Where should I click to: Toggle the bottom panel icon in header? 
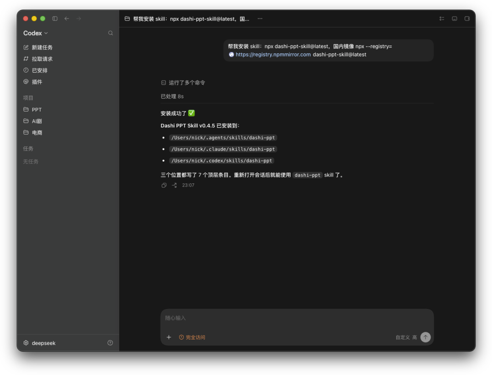[454, 19]
